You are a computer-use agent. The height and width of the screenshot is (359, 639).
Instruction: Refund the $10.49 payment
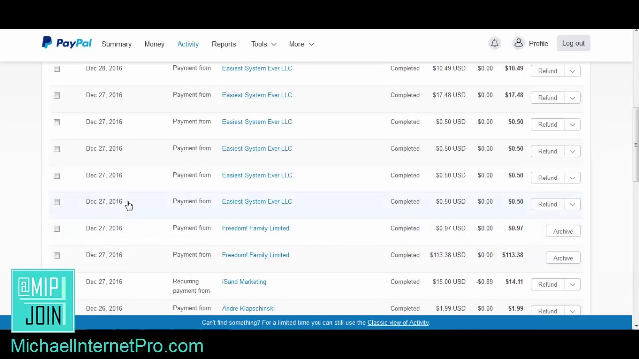pyautogui.click(x=547, y=71)
